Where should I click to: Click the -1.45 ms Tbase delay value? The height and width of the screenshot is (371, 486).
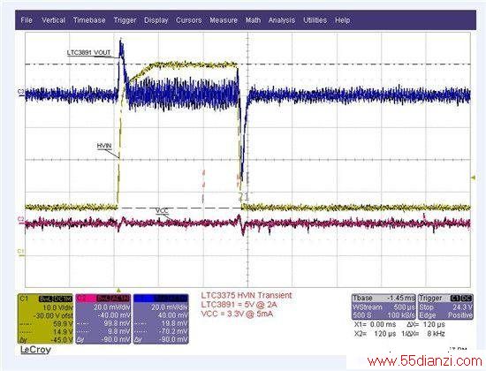click(401, 299)
